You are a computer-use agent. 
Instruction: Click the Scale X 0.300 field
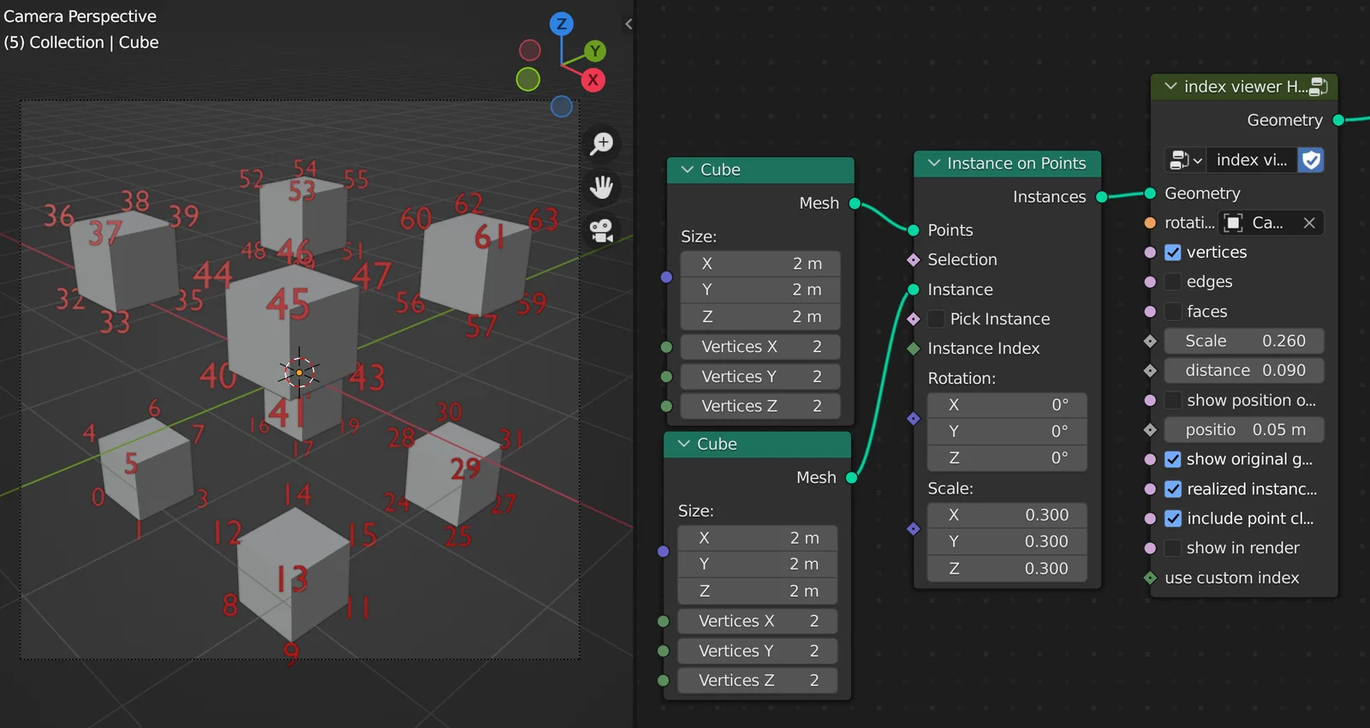point(1007,515)
